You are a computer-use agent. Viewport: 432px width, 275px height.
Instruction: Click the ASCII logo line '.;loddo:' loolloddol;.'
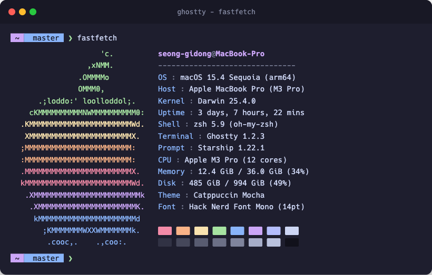click(87, 101)
